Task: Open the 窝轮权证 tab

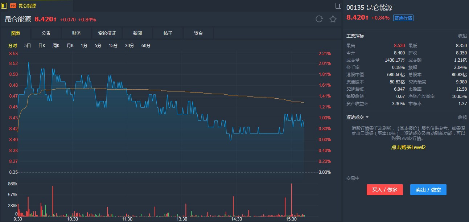Action: coord(107,33)
